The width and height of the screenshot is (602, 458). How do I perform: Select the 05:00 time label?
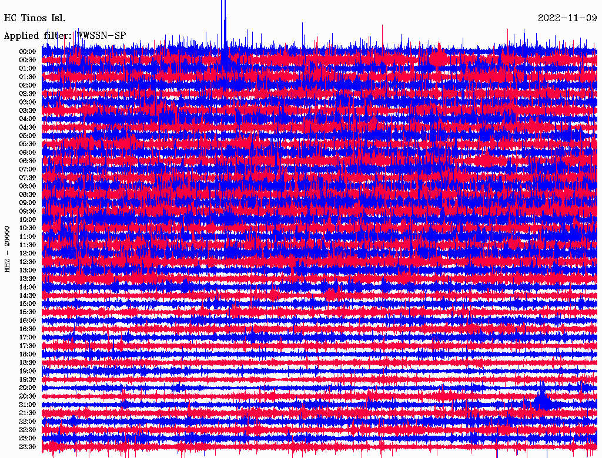coord(28,136)
